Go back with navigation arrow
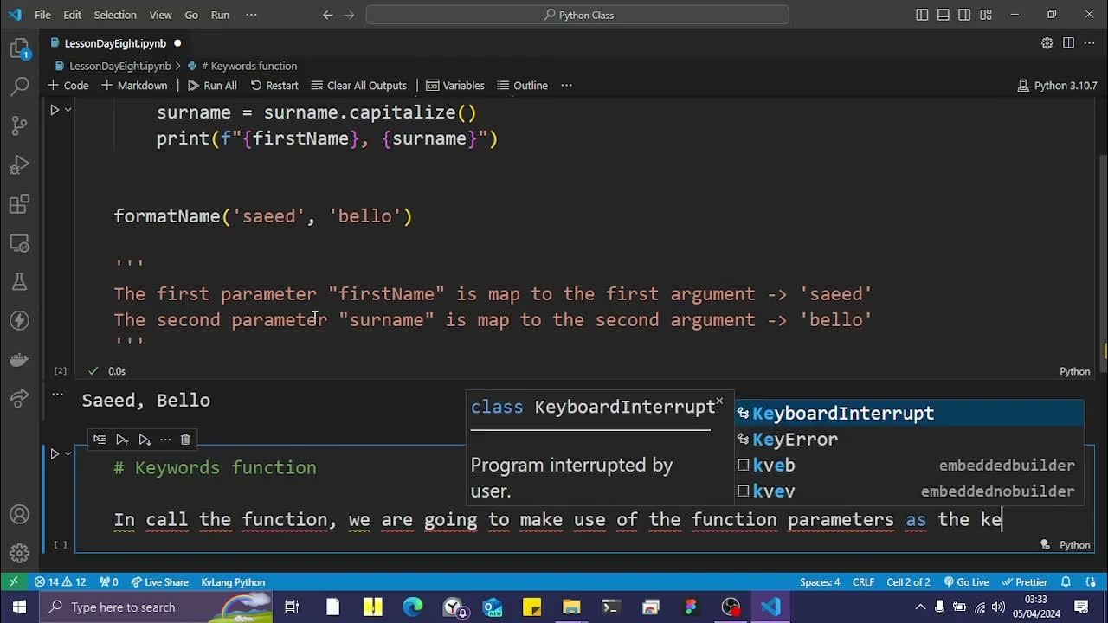This screenshot has width=1108, height=623. point(327,15)
